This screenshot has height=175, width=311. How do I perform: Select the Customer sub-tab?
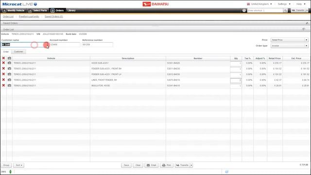(x=18, y=52)
